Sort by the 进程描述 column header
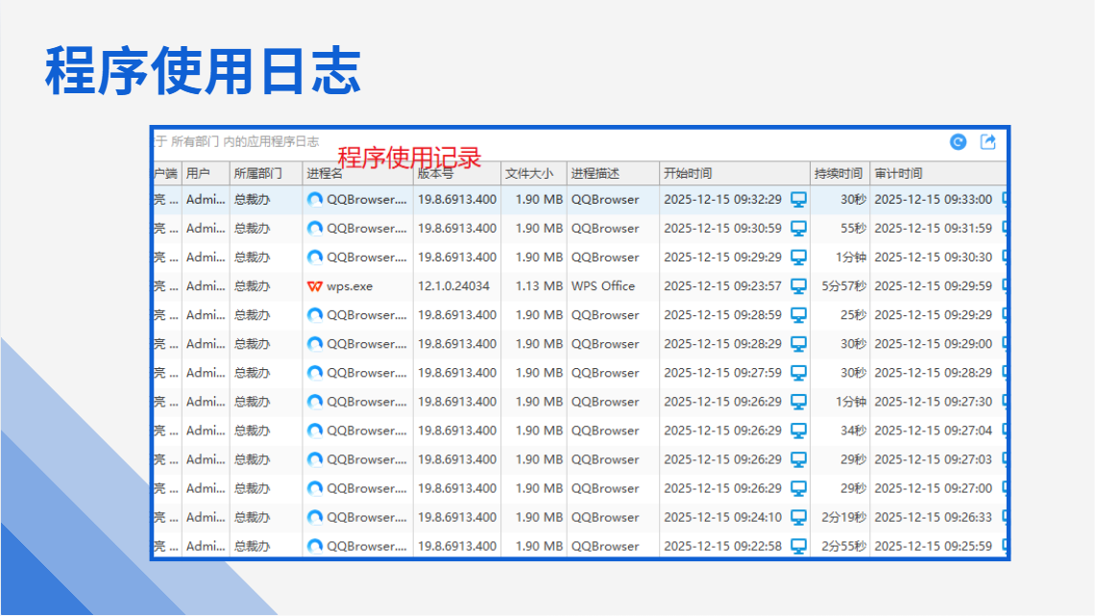 point(613,173)
